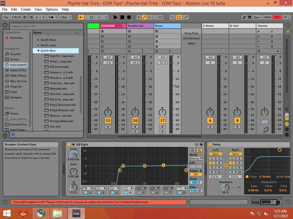Screen dimensions: 293x219
Task: Toggle the EQ Eight device activator
Action: (x=69, y=145)
